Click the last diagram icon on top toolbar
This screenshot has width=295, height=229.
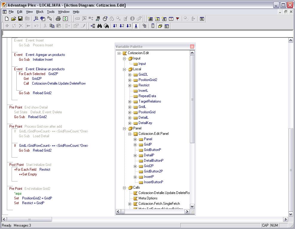[x=202, y=19]
